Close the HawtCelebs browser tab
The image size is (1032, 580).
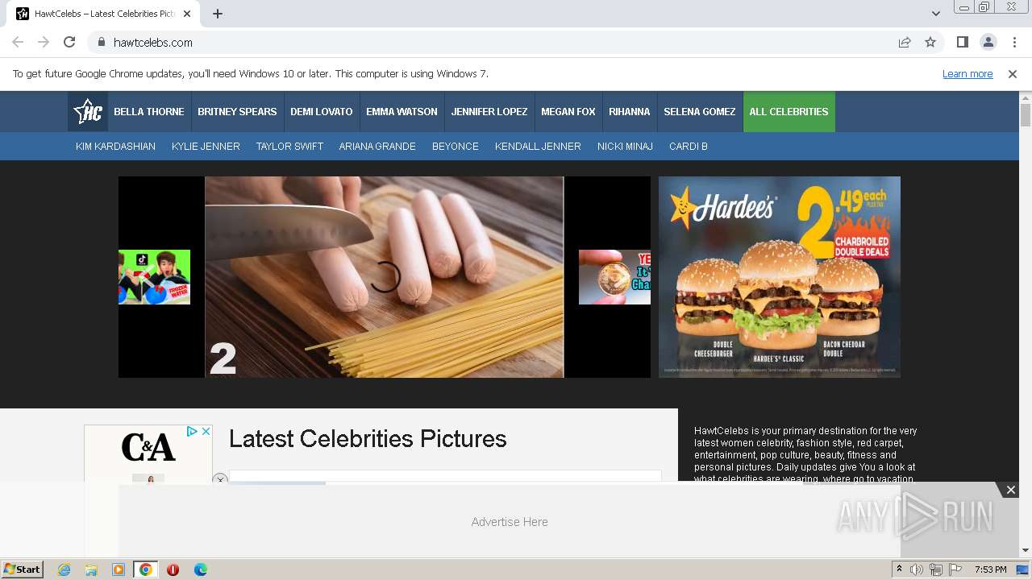tap(188, 14)
